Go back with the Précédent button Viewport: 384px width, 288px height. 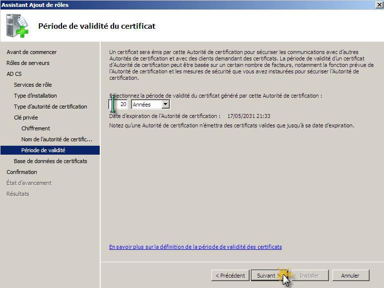[230, 276]
